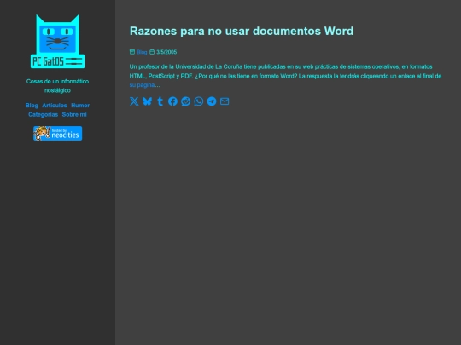Click the PC GatOS cat logo
This screenshot has height=345, width=461.
point(58,42)
